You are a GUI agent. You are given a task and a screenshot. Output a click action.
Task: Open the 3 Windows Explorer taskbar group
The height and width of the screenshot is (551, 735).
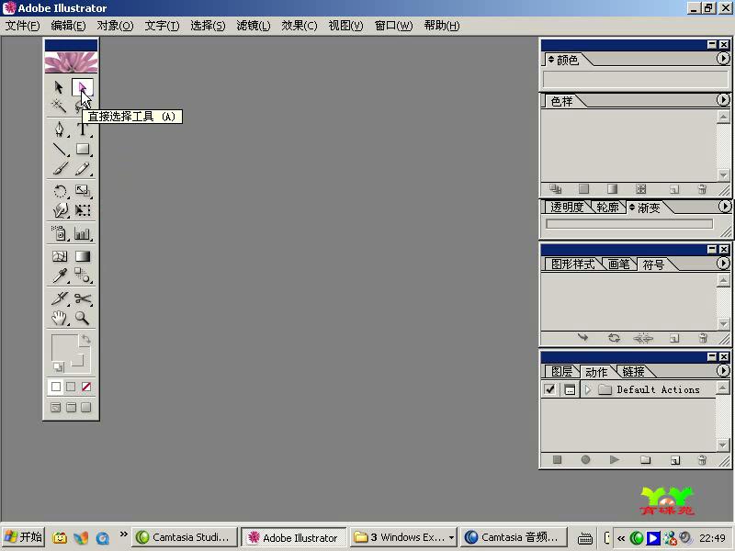(x=403, y=537)
